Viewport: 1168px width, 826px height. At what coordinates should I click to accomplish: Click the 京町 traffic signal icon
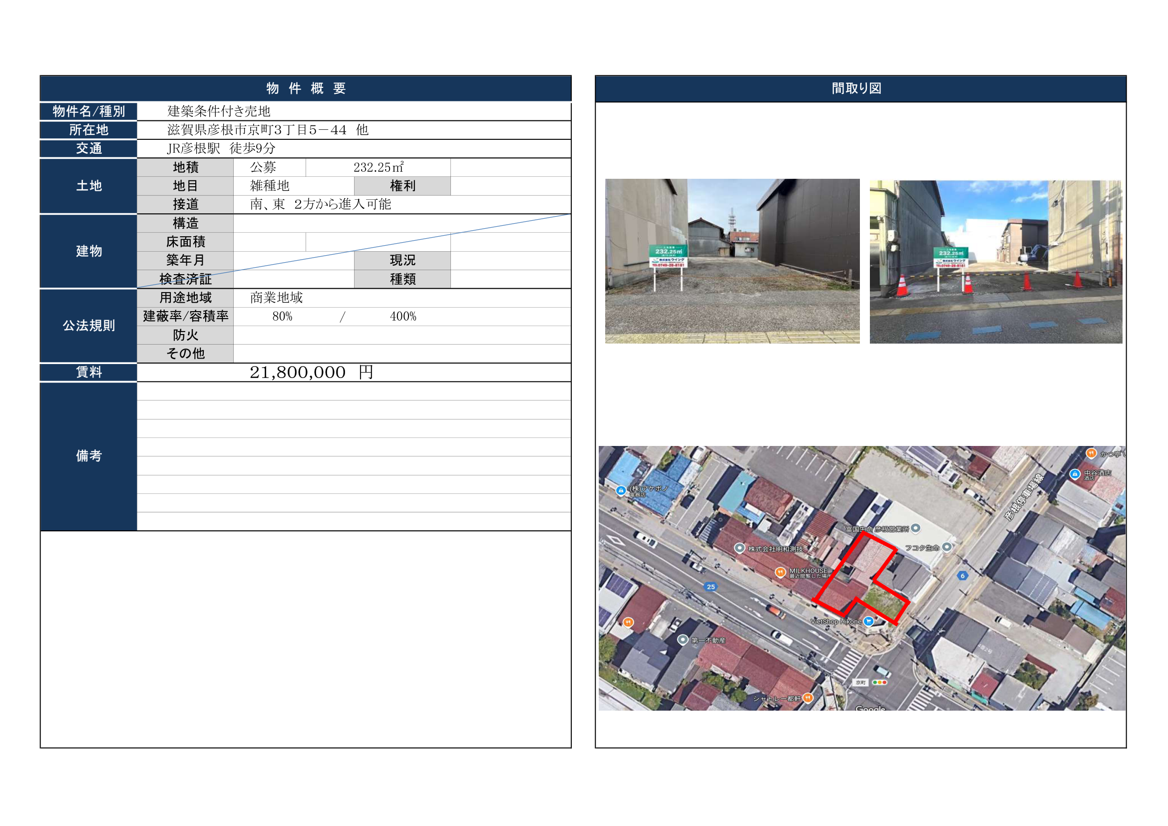click(x=879, y=682)
